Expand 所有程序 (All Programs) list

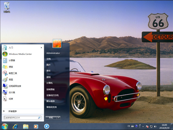coord(12,111)
